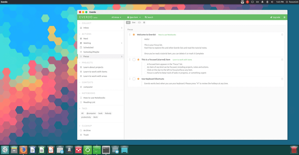Select the Due filter tab
Image resolution: width=299 pixels, height=155 pixels.
coord(134,22)
